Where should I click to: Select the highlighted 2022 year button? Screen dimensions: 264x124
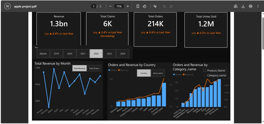point(96,54)
